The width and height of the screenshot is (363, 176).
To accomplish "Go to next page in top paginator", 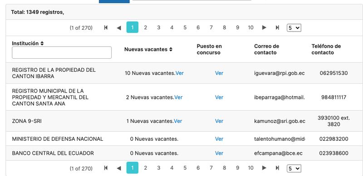I will point(264,28).
